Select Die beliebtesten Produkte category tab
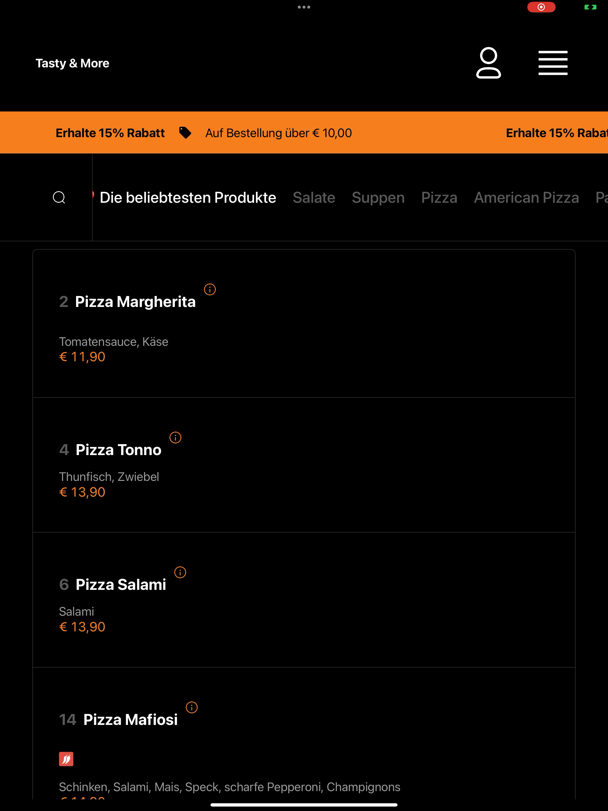 coord(188,197)
